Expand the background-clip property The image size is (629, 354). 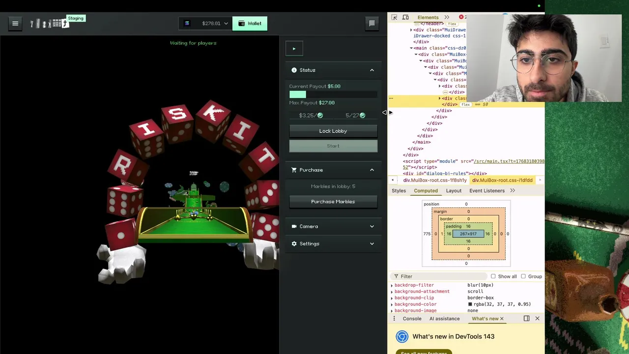click(392, 298)
